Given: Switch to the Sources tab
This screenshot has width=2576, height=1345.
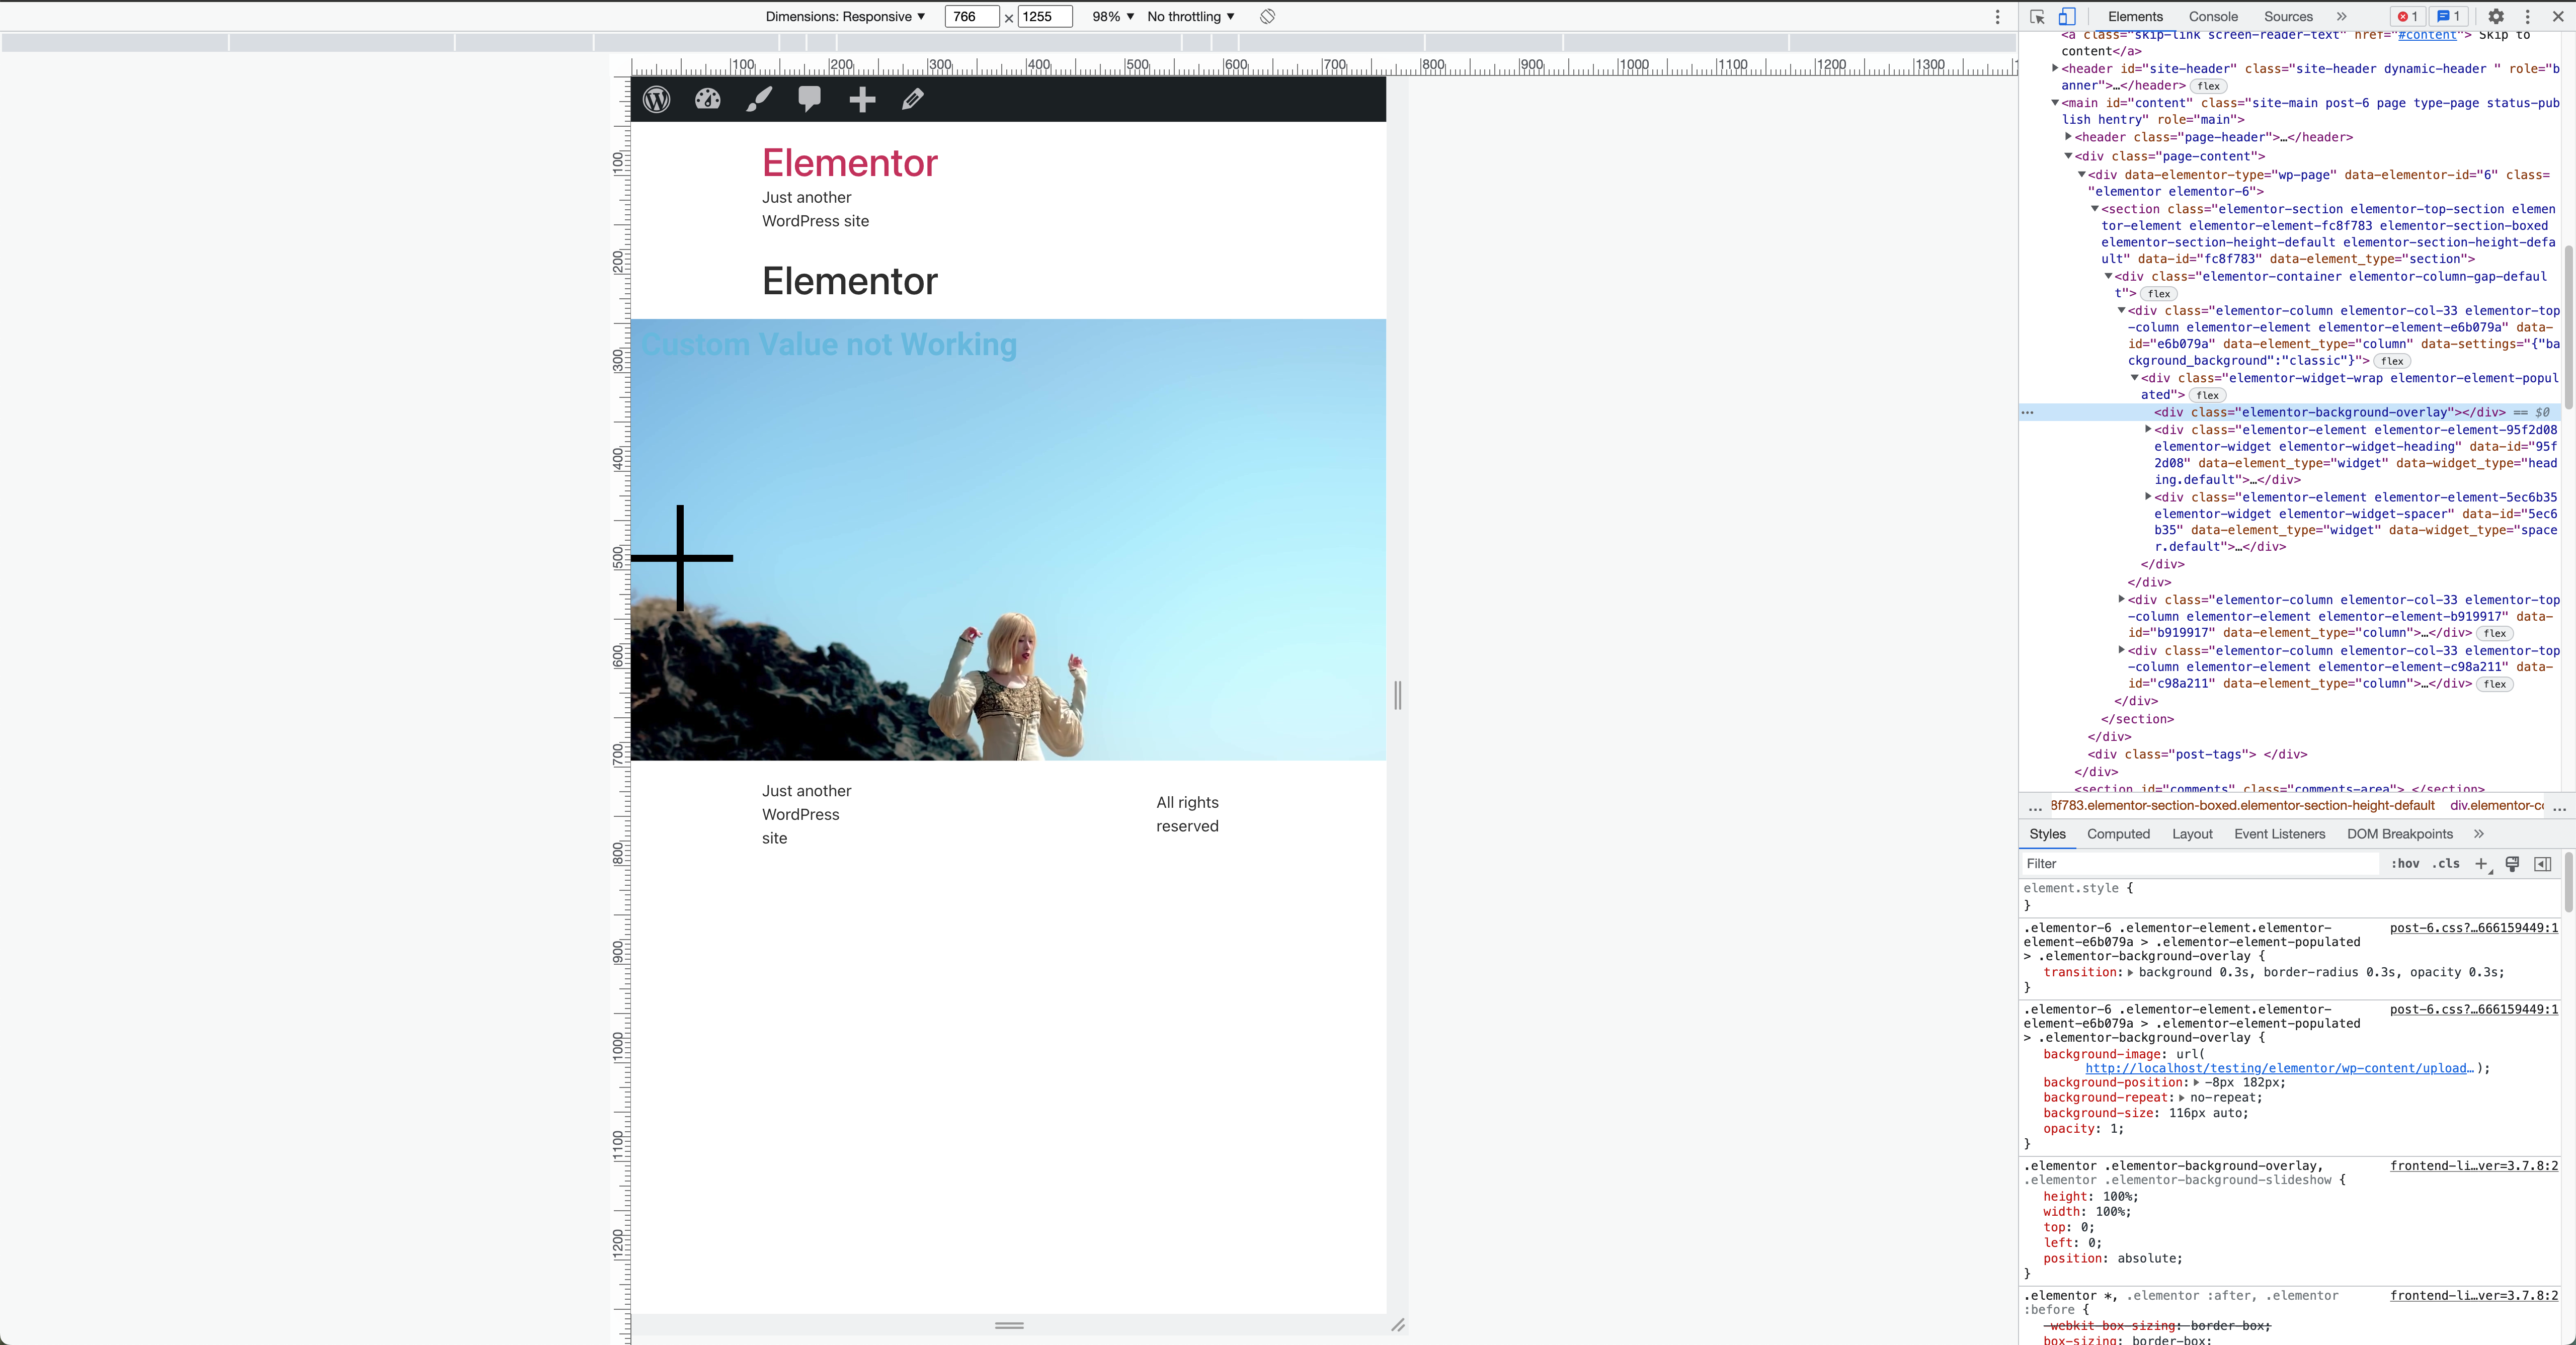Looking at the screenshot, I should [2288, 16].
